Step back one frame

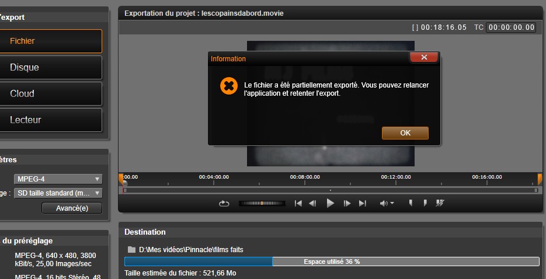(x=312, y=204)
